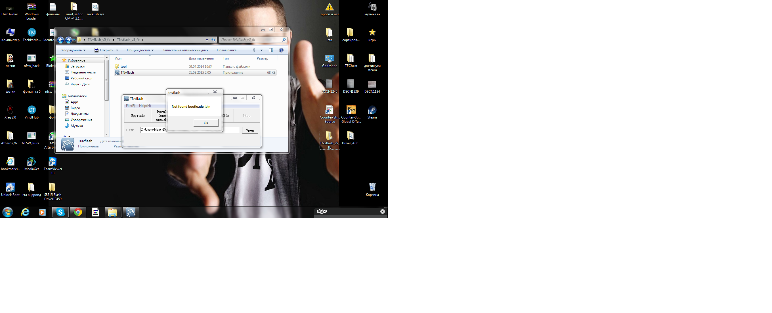Select Загрузки in the navigation pane
This screenshot has width=772, height=313.
[77, 66]
